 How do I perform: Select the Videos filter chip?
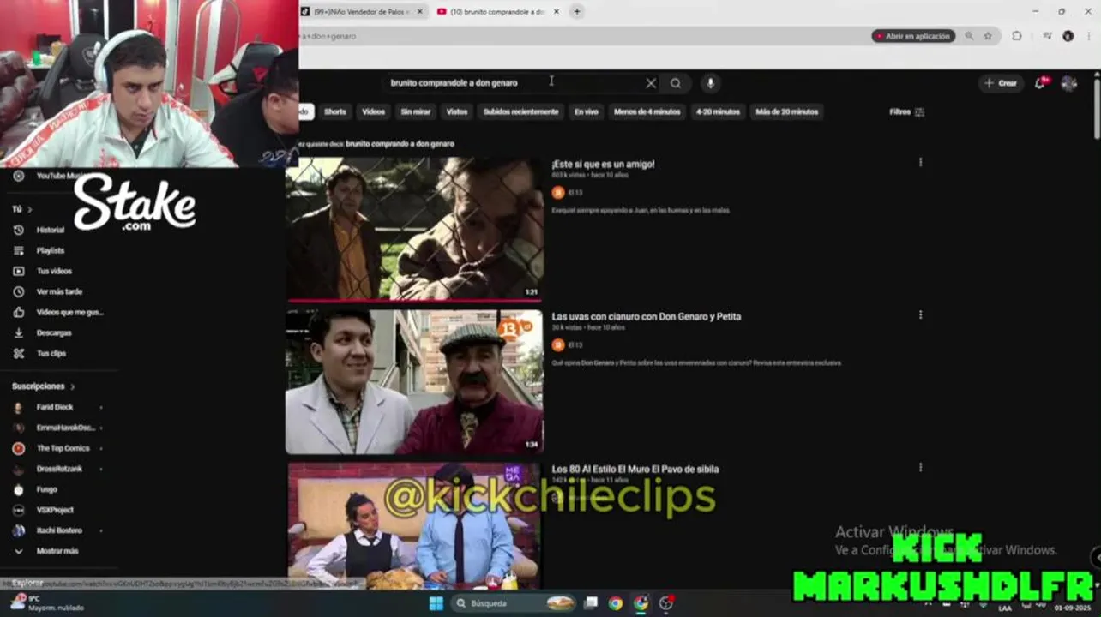pyautogui.click(x=373, y=111)
